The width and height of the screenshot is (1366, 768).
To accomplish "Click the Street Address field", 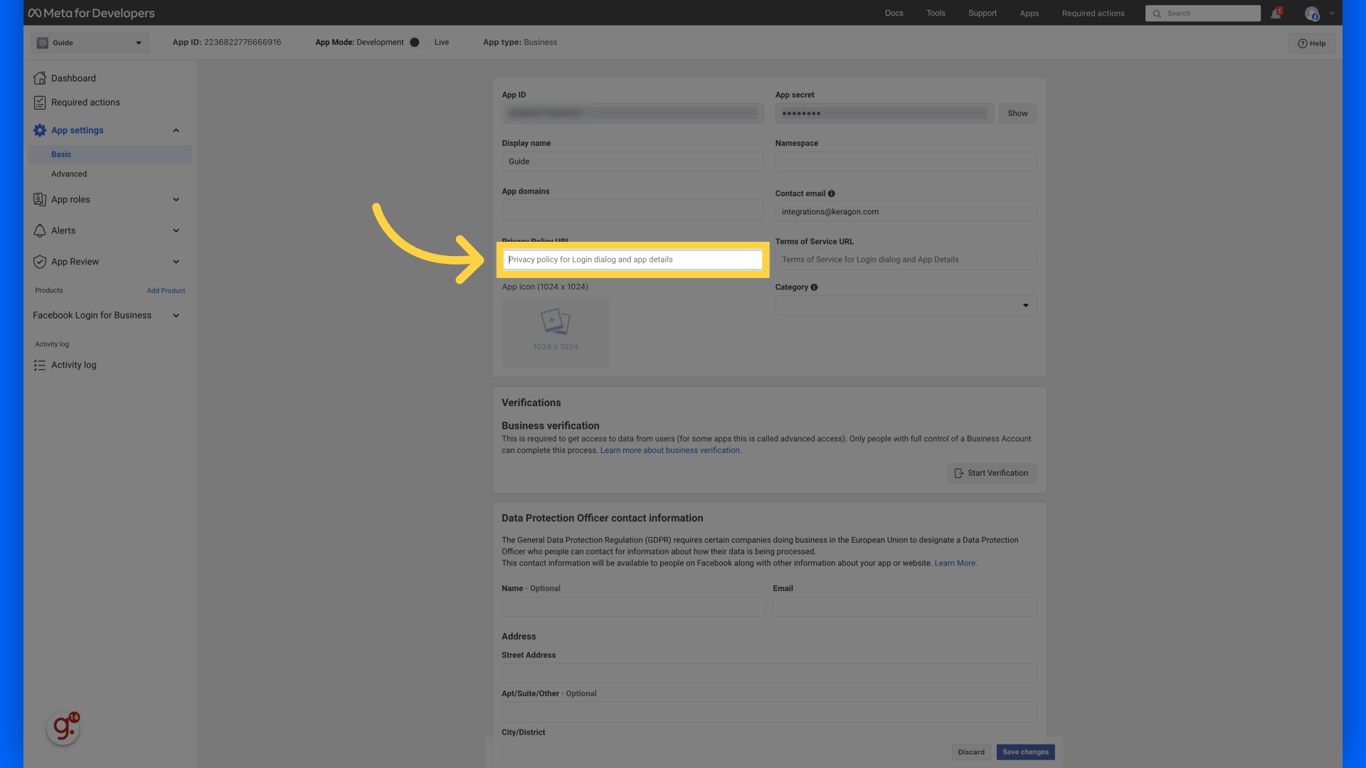I will click(769, 673).
